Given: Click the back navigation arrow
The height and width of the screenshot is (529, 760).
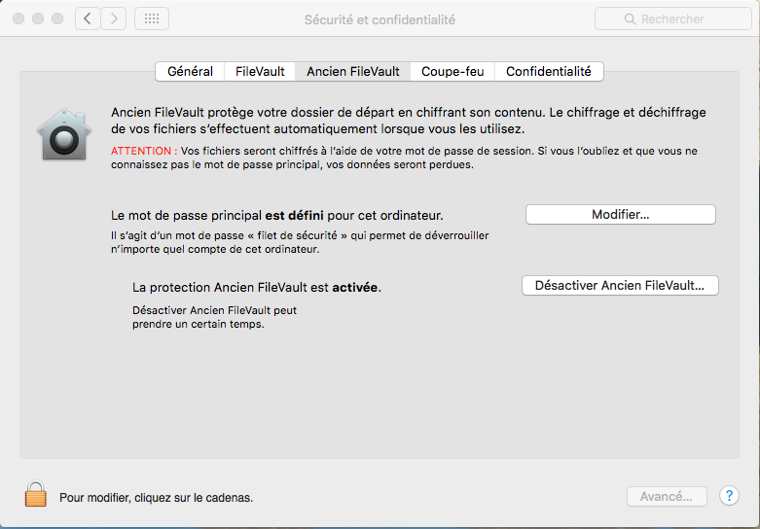Looking at the screenshot, I should (x=88, y=18).
